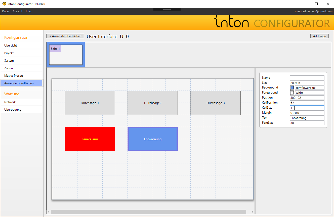Click the horizontal scrollbar right arrow
Image resolution: width=334 pixels, height=217 pixels.
(252, 212)
